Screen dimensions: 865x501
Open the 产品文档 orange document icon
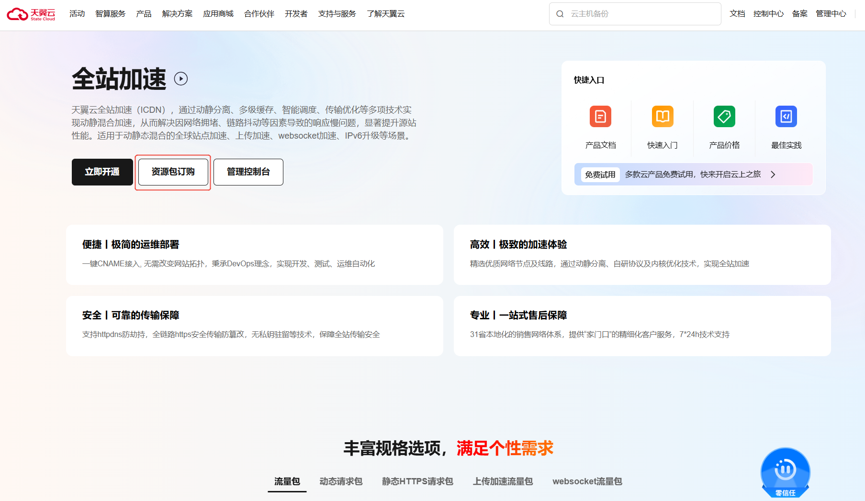[x=600, y=116]
